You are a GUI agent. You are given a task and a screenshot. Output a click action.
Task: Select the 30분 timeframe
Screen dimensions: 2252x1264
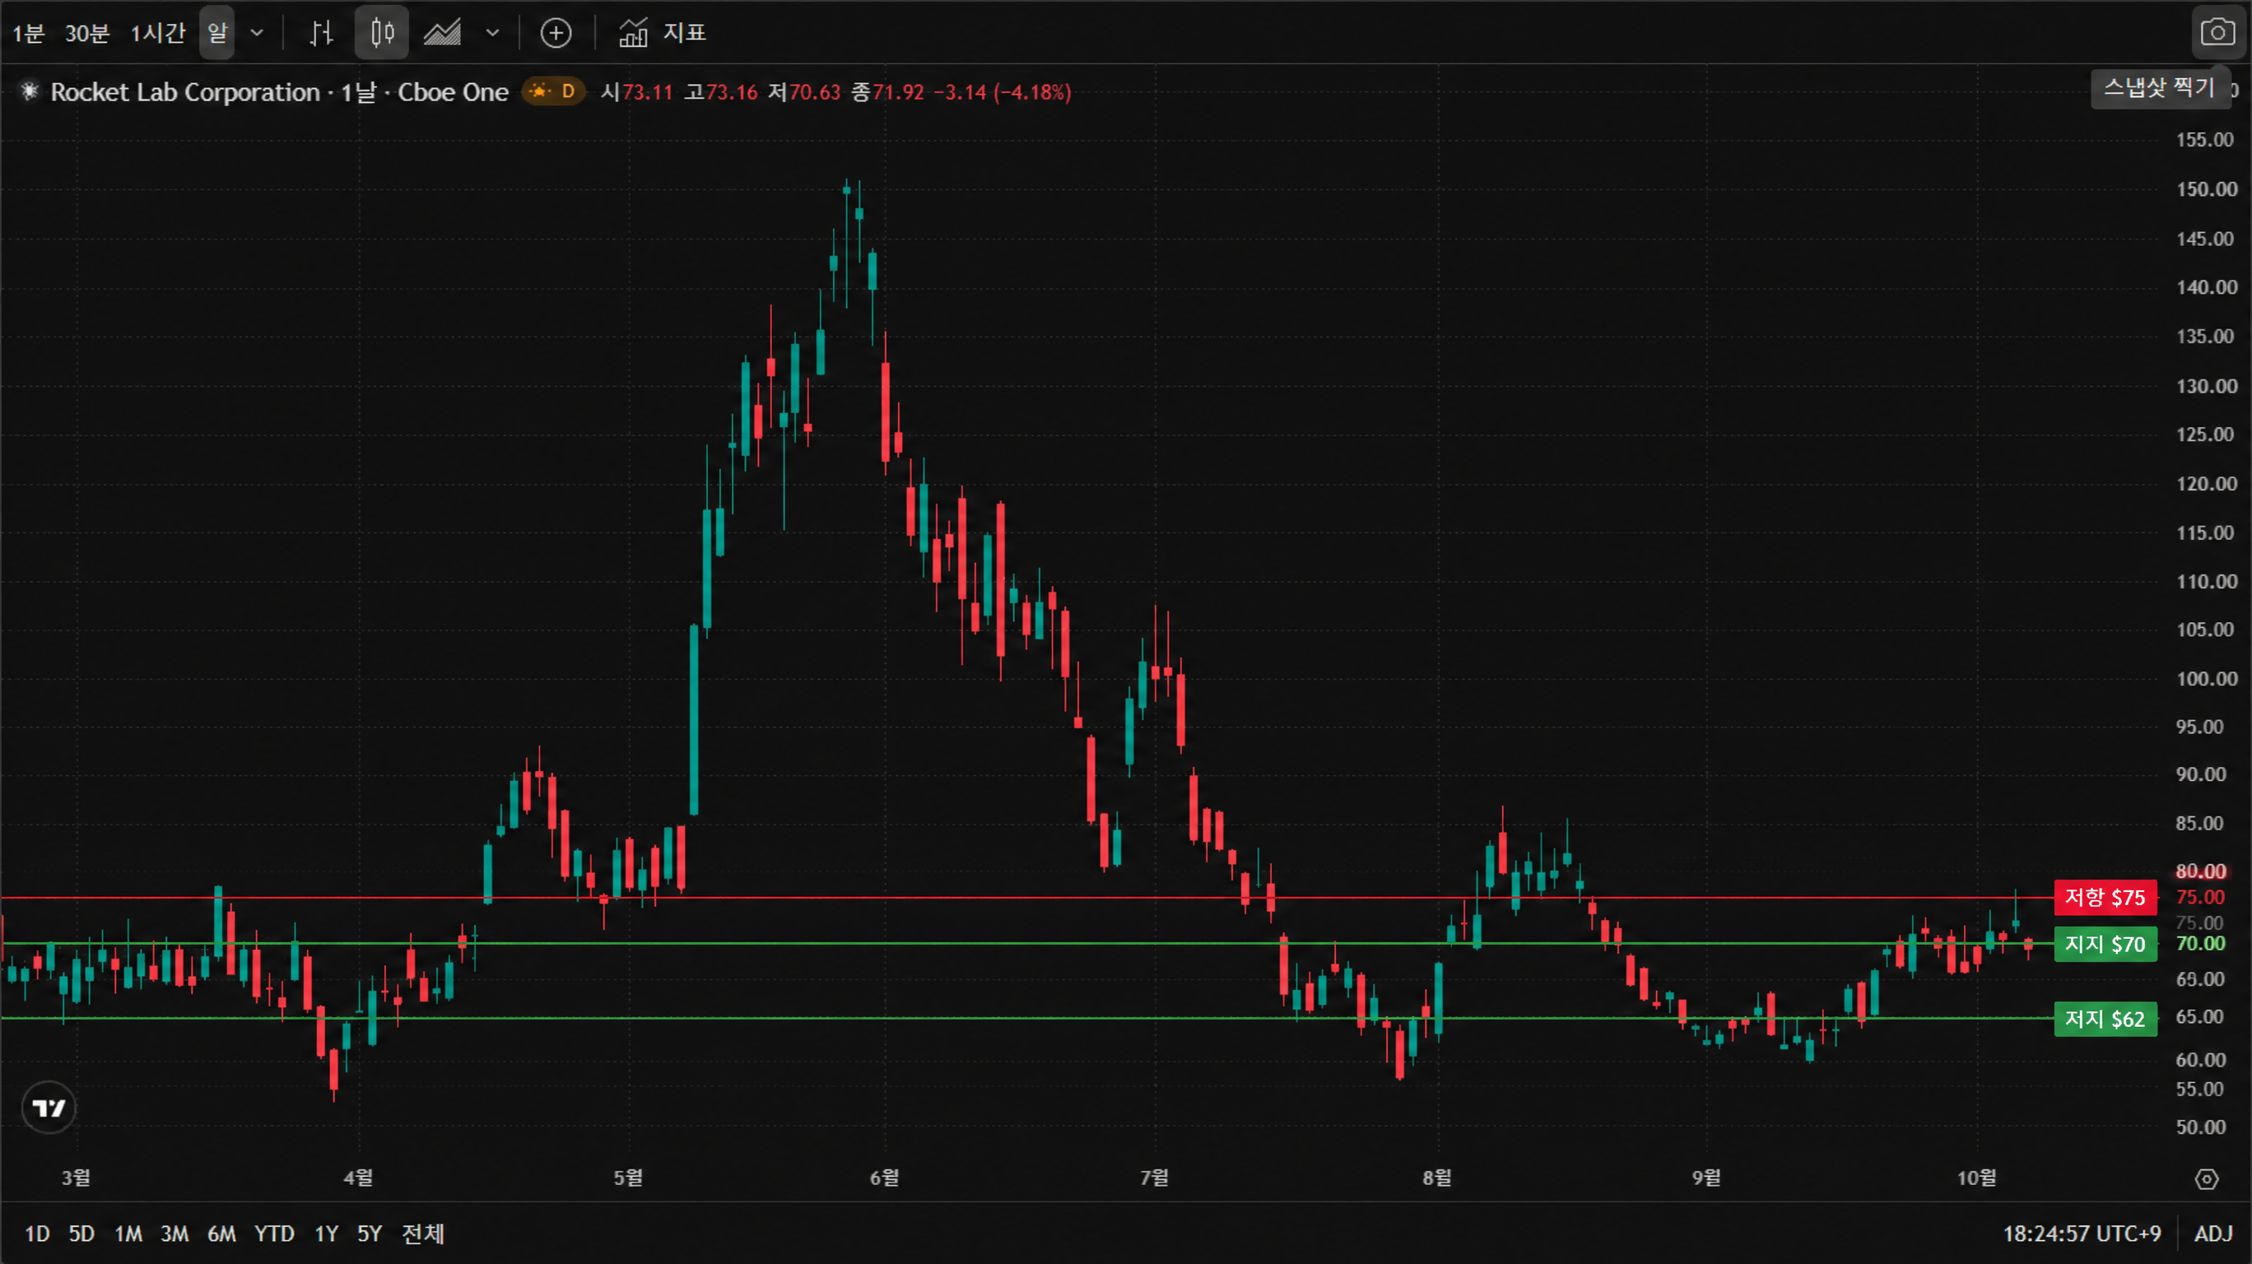pos(87,33)
